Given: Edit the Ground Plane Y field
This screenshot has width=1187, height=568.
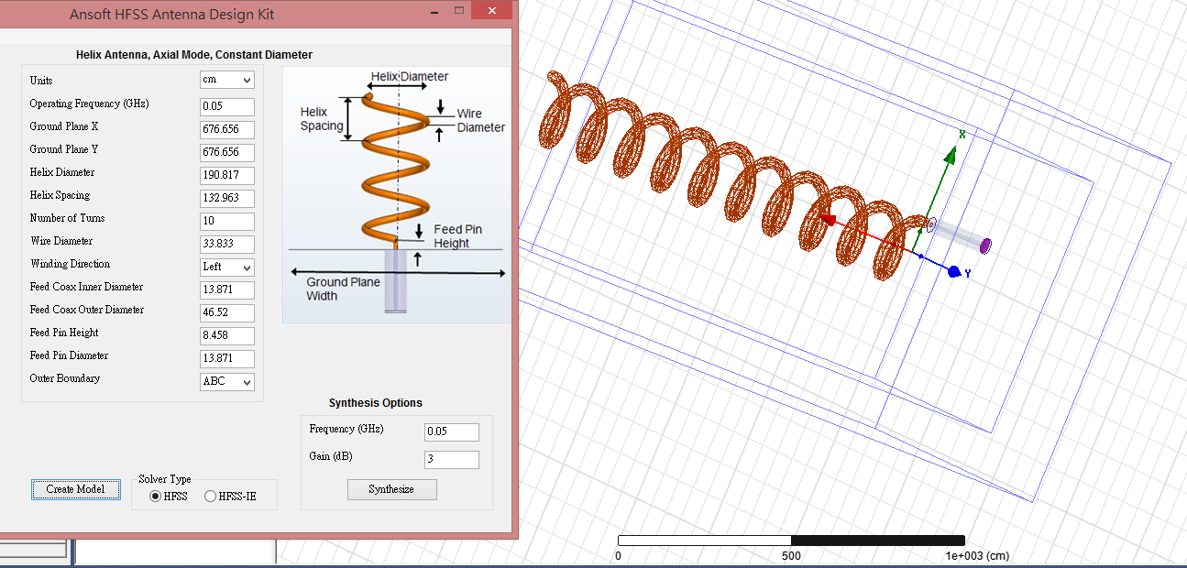Looking at the screenshot, I should coord(227,152).
